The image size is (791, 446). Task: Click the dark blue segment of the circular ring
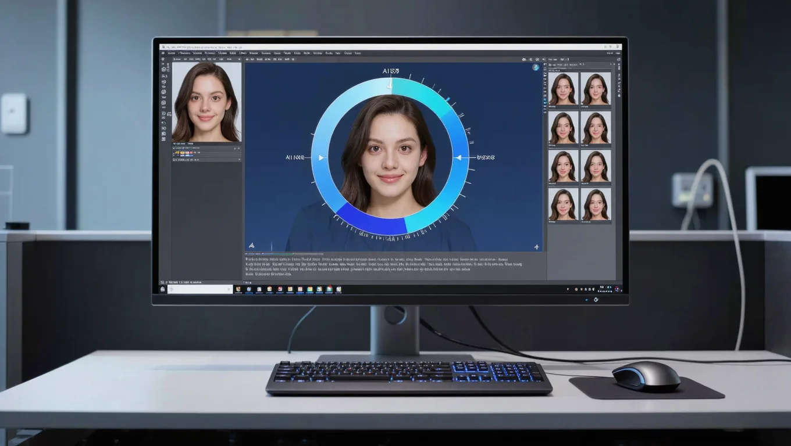372,221
